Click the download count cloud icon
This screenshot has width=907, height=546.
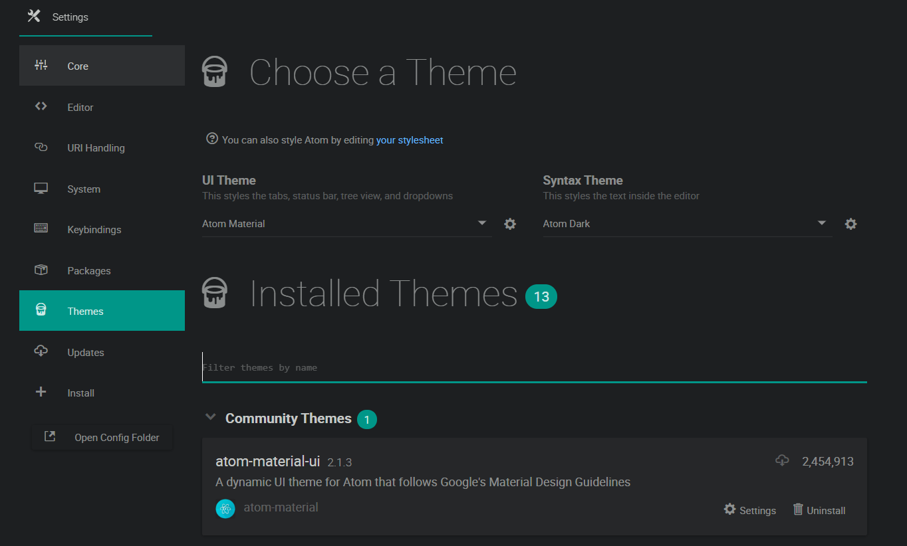(782, 460)
